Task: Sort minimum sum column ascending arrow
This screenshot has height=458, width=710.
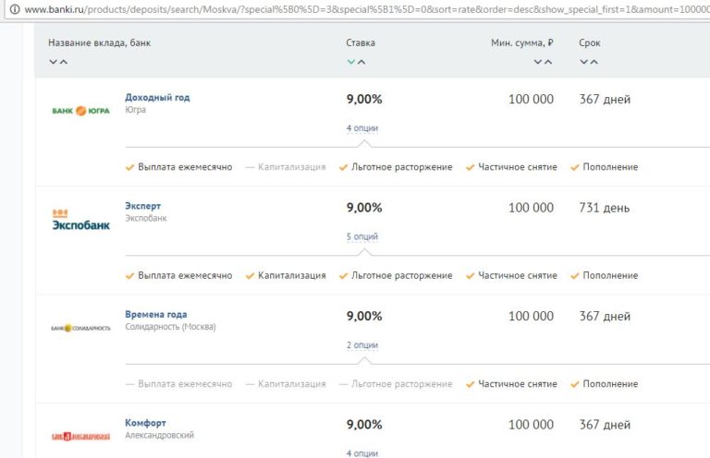Action: 548,63
